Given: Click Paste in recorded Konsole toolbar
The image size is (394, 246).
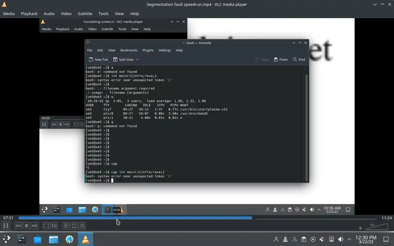Looking at the screenshot, I should click(281, 60).
